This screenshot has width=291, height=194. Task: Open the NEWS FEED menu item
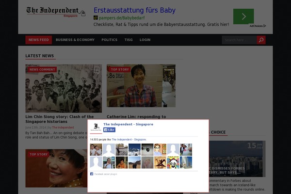click(39, 40)
